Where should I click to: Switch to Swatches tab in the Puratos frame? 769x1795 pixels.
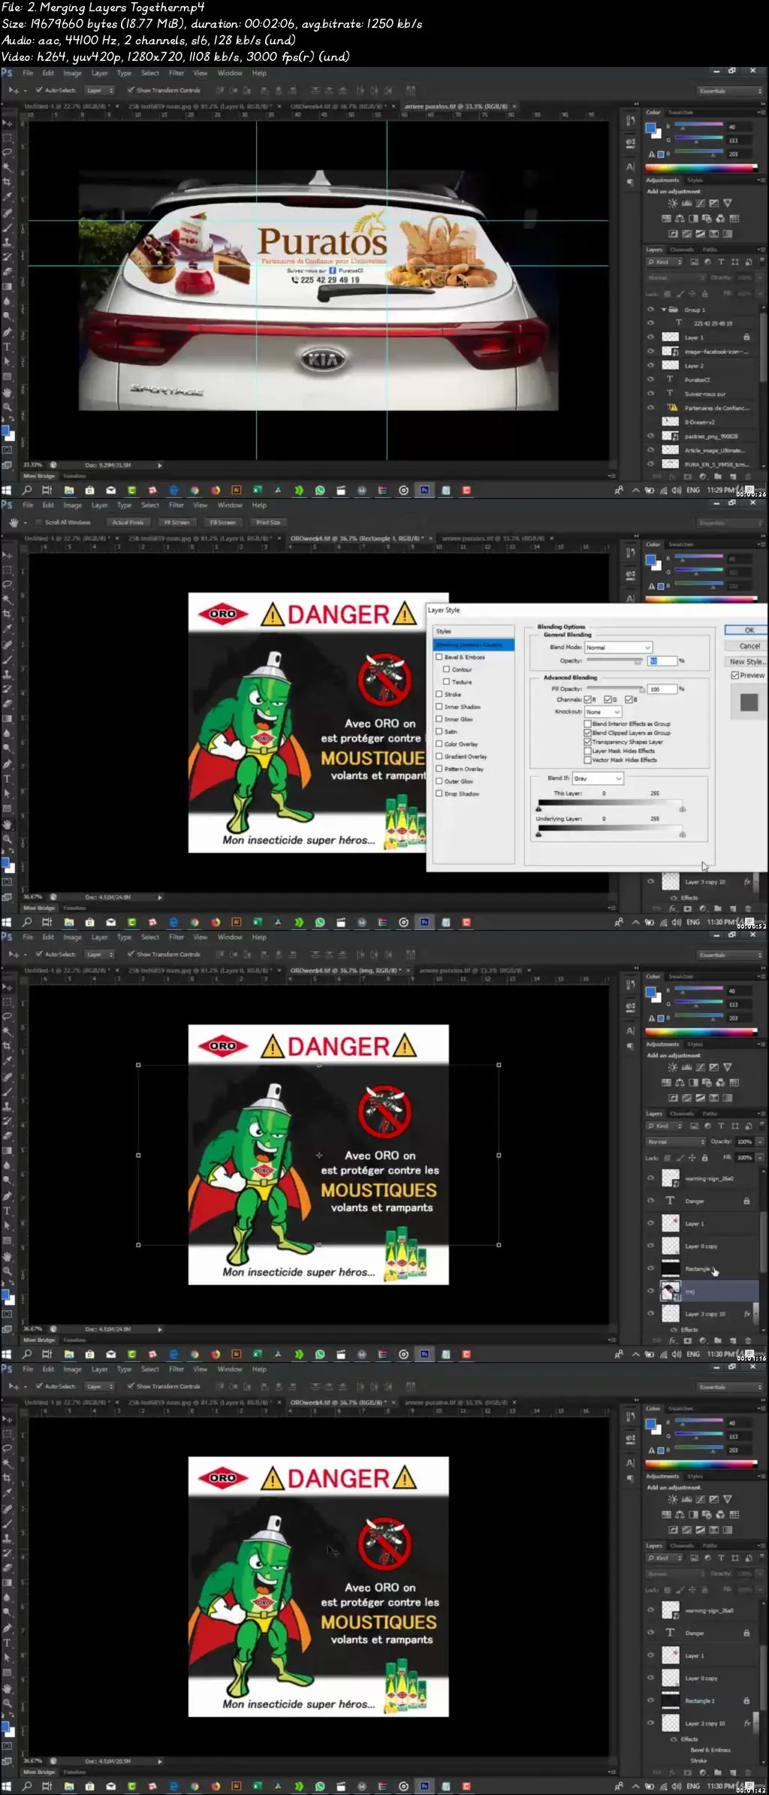point(681,113)
